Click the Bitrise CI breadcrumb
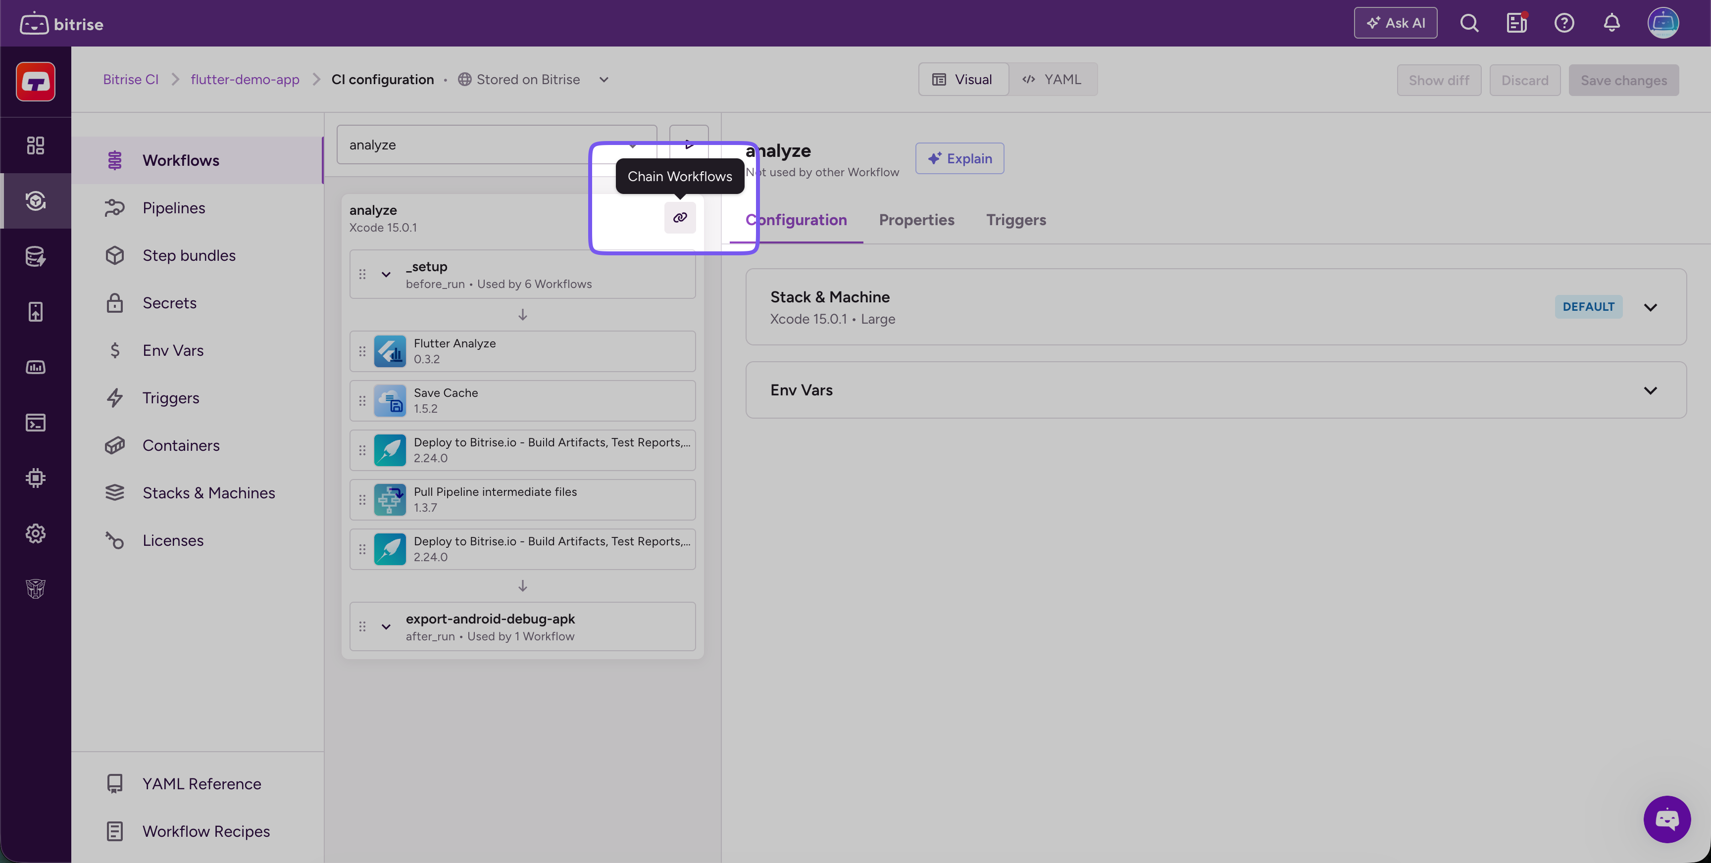The width and height of the screenshot is (1711, 863). pos(131,80)
